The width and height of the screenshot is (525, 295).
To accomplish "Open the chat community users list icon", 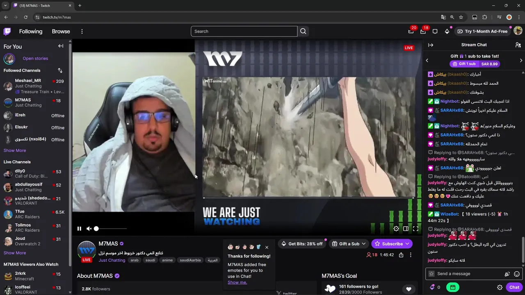I will coord(518,45).
